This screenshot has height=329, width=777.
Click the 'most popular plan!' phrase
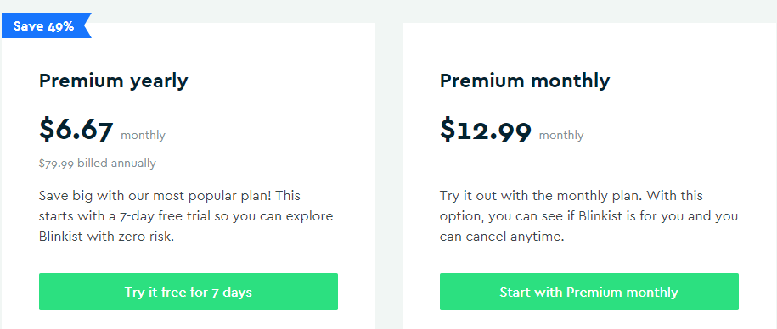point(212,196)
